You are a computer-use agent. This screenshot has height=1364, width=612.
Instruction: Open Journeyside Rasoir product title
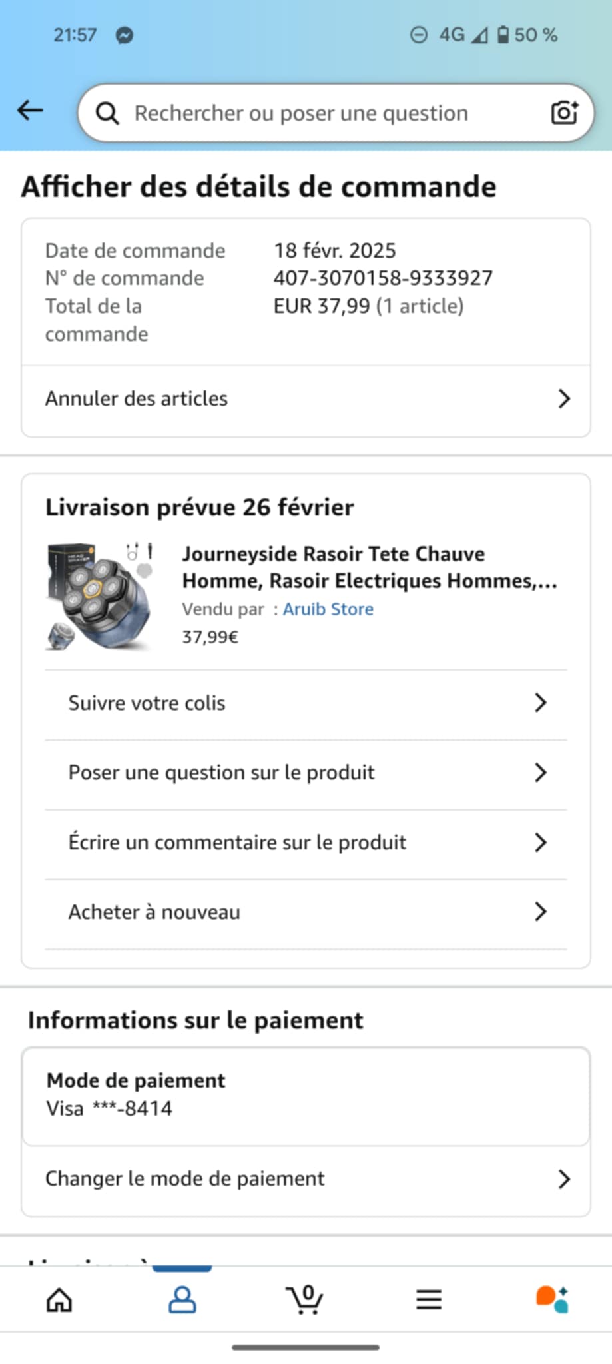click(370, 567)
